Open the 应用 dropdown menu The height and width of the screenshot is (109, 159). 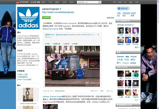(x=65, y=2)
